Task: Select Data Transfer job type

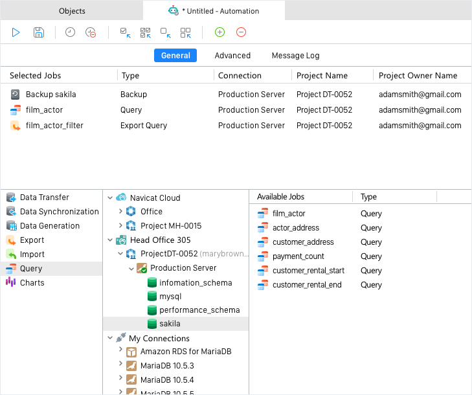Action: tap(52, 198)
